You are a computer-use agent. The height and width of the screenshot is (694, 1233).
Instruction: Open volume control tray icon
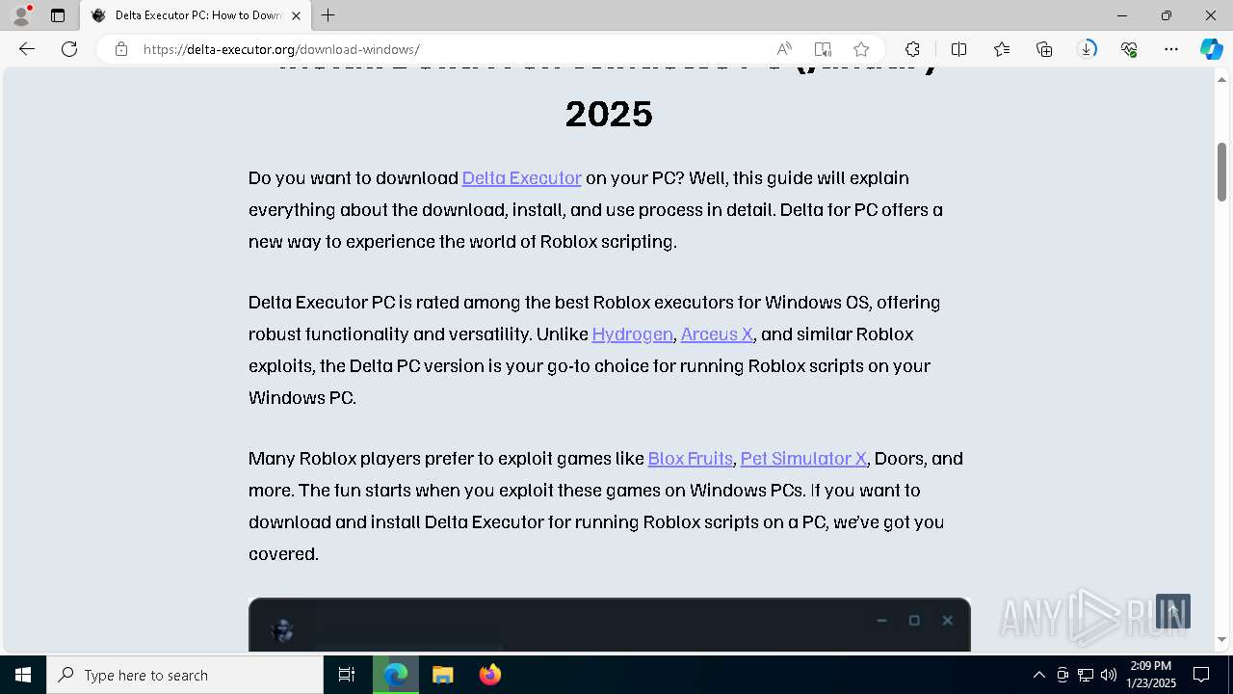coord(1109,675)
